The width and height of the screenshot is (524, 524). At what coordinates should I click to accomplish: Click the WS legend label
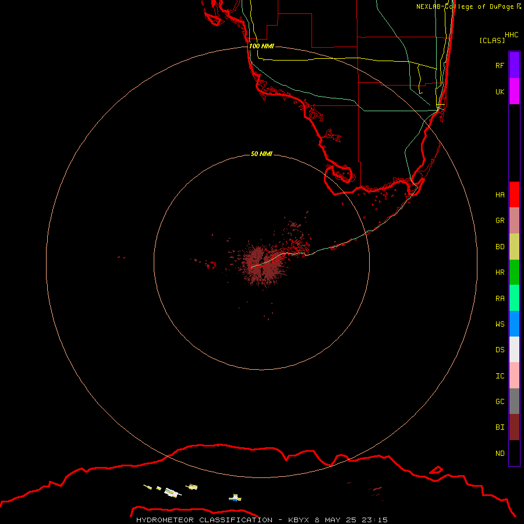click(500, 324)
